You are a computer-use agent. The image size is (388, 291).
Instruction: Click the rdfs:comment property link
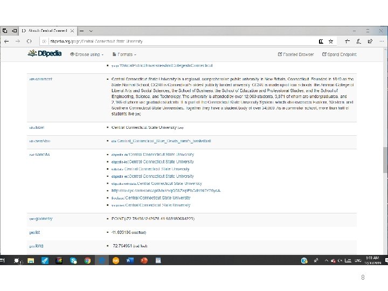click(x=41, y=79)
